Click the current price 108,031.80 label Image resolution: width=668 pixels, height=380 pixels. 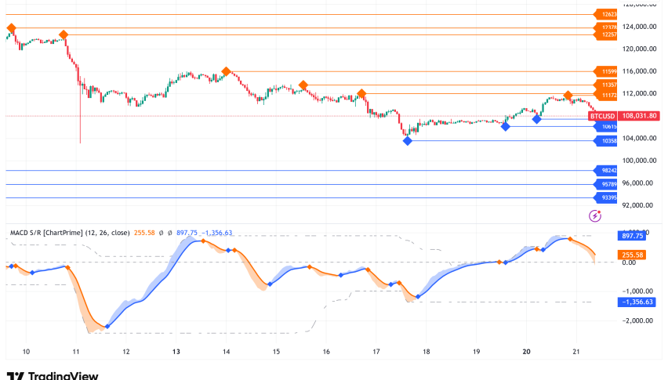637,116
